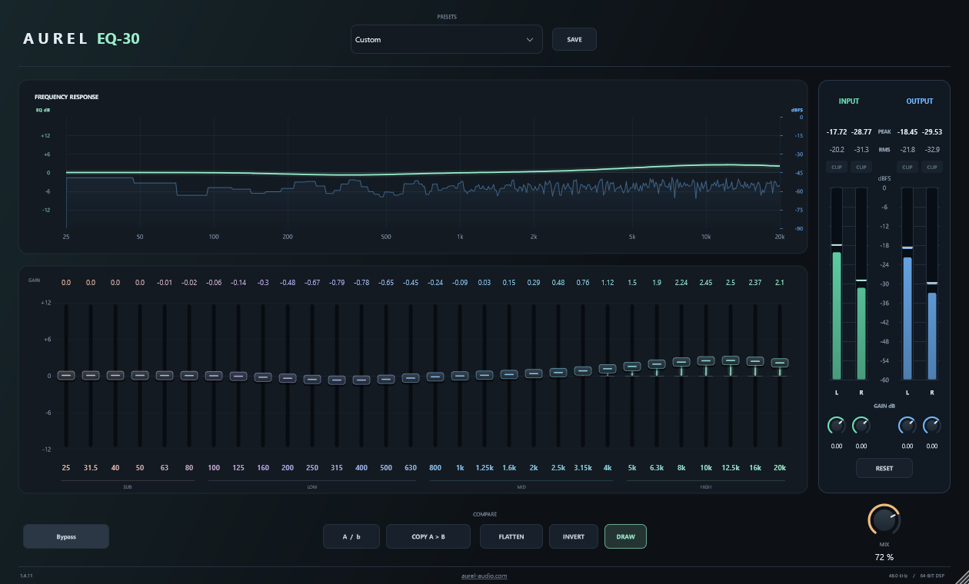
Task: Click the 3.15k band fader handle
Action: (x=583, y=370)
